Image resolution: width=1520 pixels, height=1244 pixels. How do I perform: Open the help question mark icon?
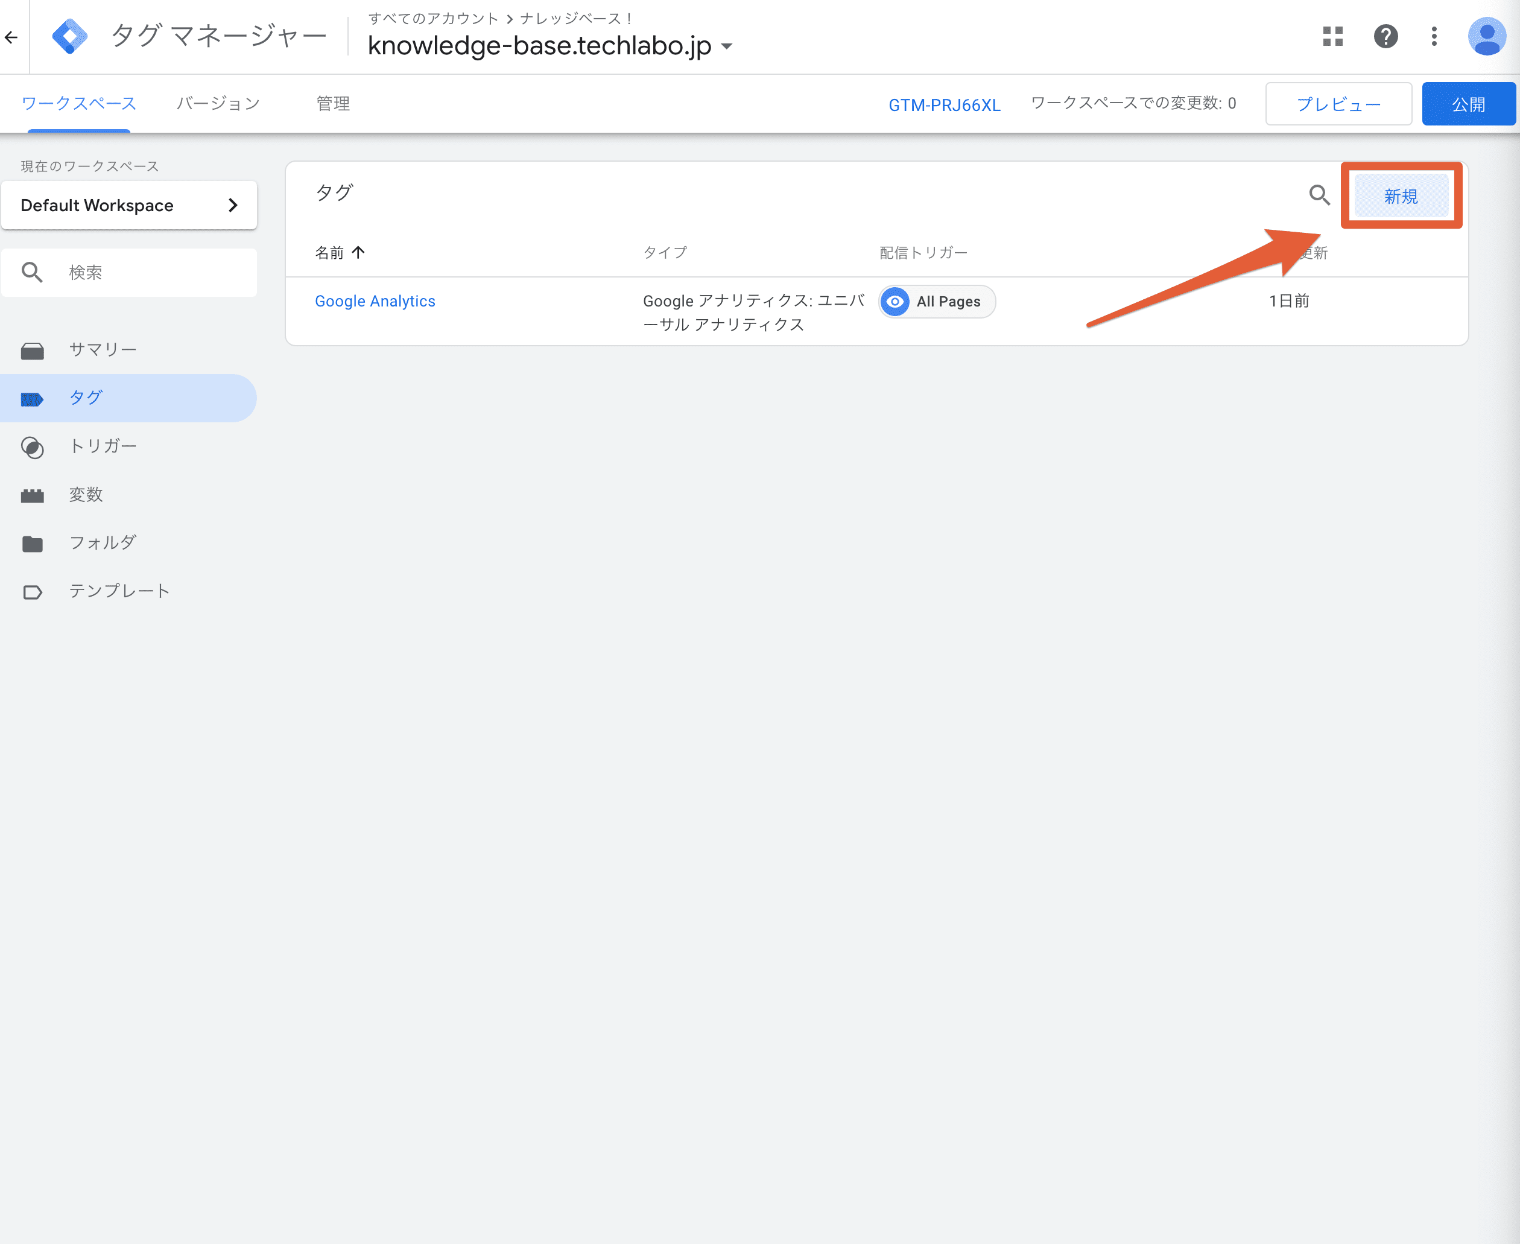[x=1385, y=36]
